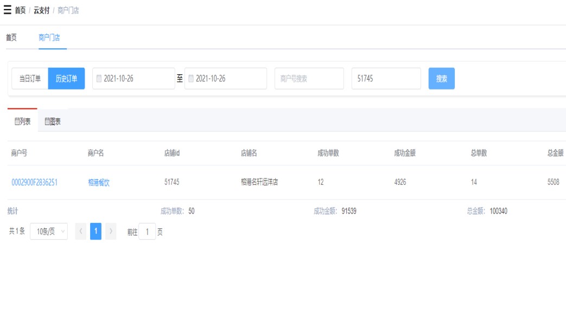Open the 10条/页 page size dropdown
This screenshot has height=328, width=566.
click(x=49, y=231)
